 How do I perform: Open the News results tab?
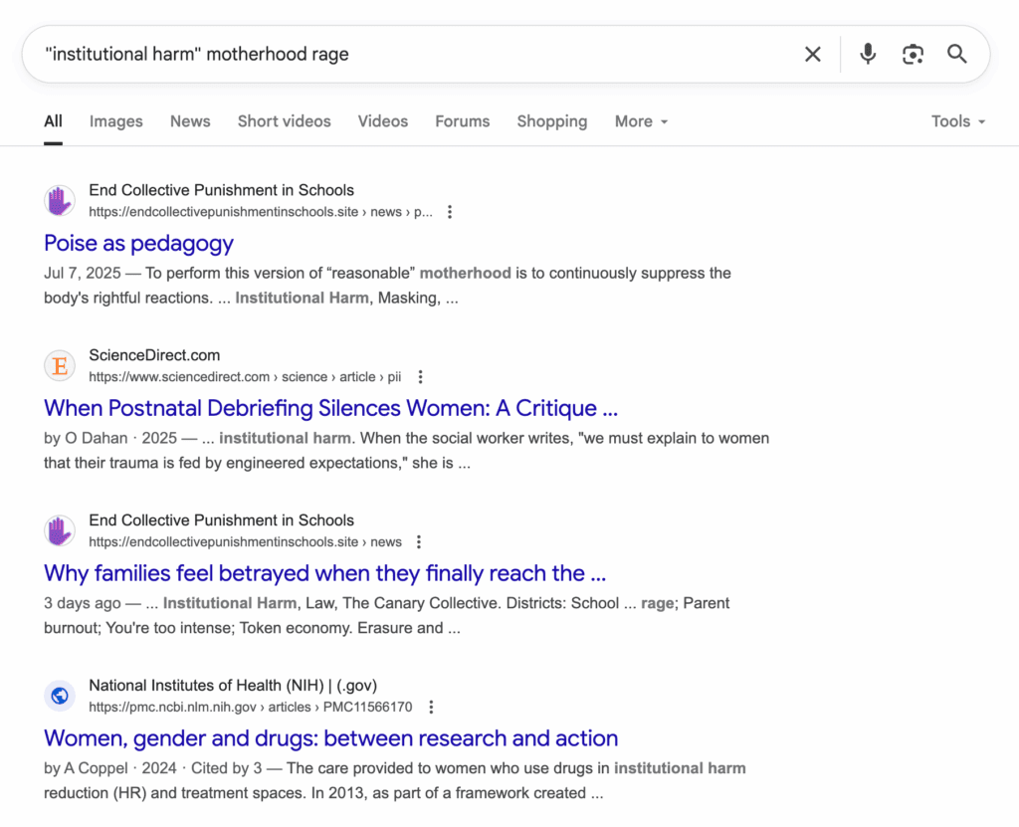coord(190,120)
